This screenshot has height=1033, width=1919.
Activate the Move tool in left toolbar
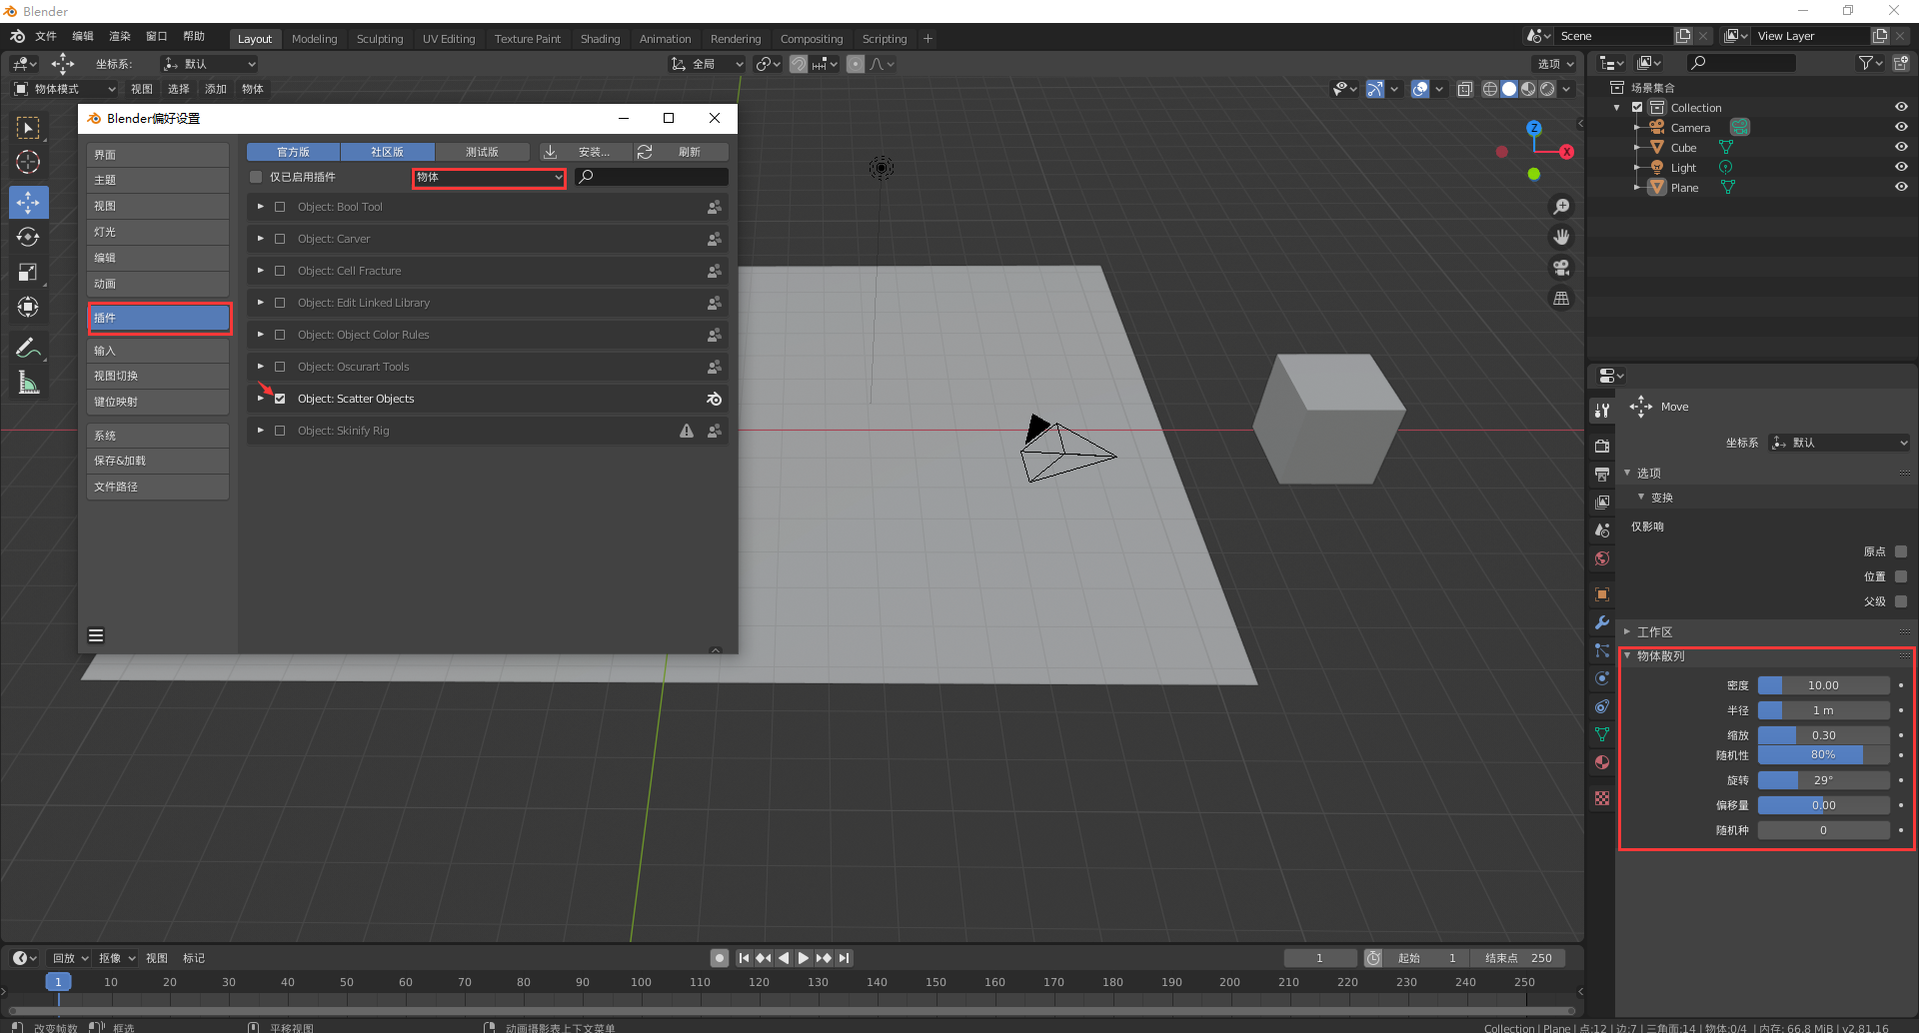28,202
